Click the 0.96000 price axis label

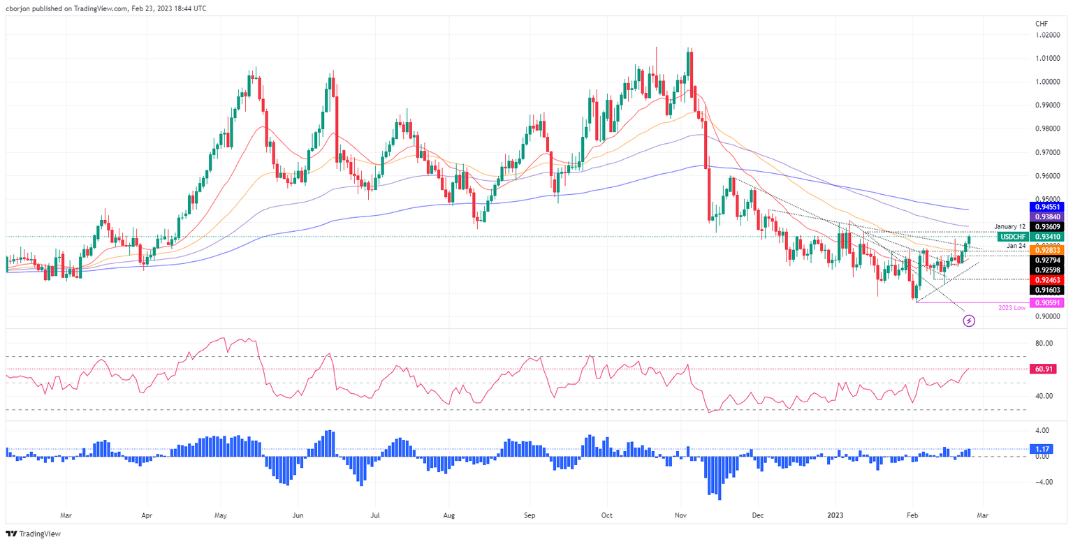[x=1049, y=176]
